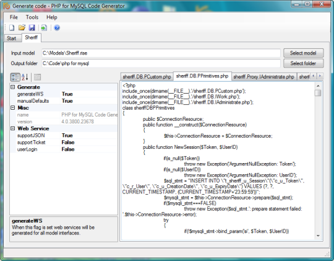Collapse the Misc category
Image resolution: width=334 pixels, height=261 pixels.
pos(13,108)
